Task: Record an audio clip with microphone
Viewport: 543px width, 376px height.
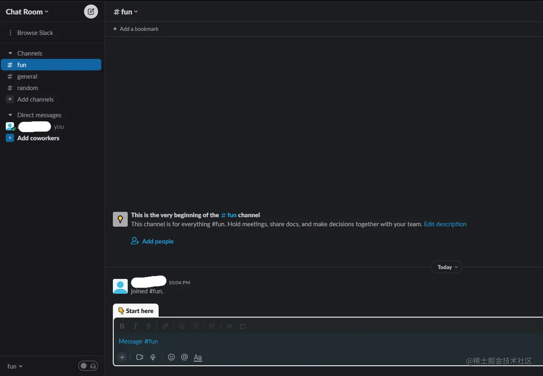Action: click(153, 357)
